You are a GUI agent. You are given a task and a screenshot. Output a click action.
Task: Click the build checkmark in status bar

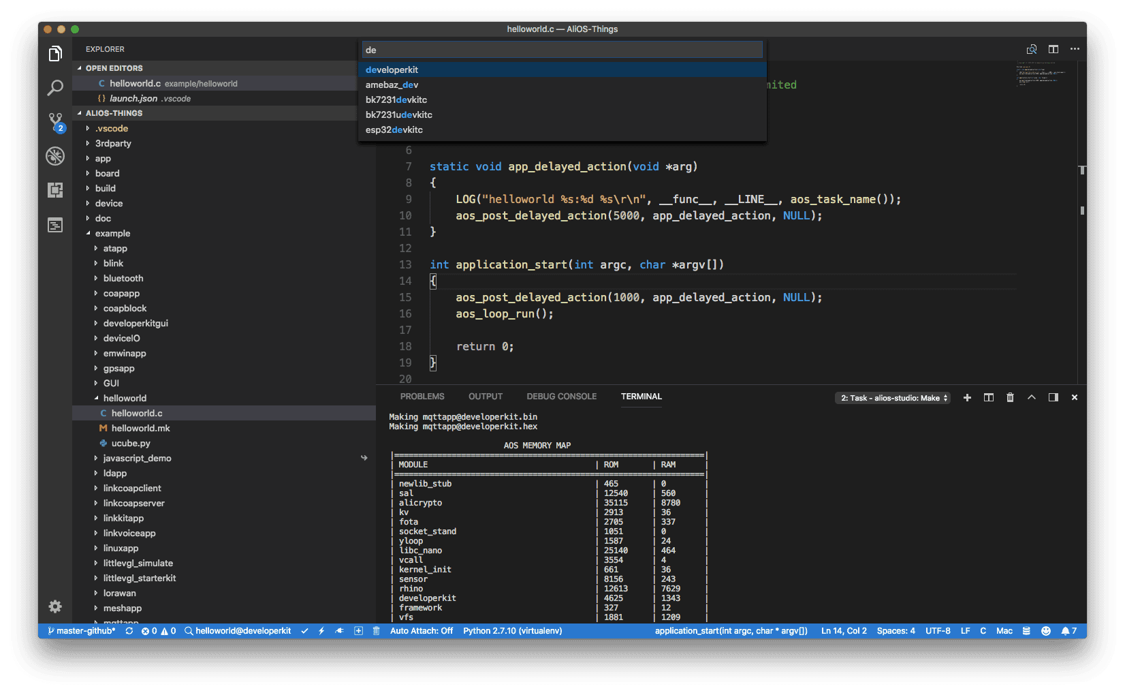[304, 631]
